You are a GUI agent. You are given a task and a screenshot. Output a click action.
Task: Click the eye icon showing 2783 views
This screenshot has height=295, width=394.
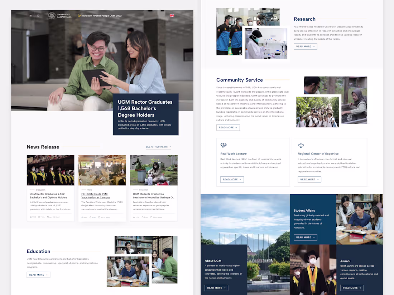tap(134, 217)
